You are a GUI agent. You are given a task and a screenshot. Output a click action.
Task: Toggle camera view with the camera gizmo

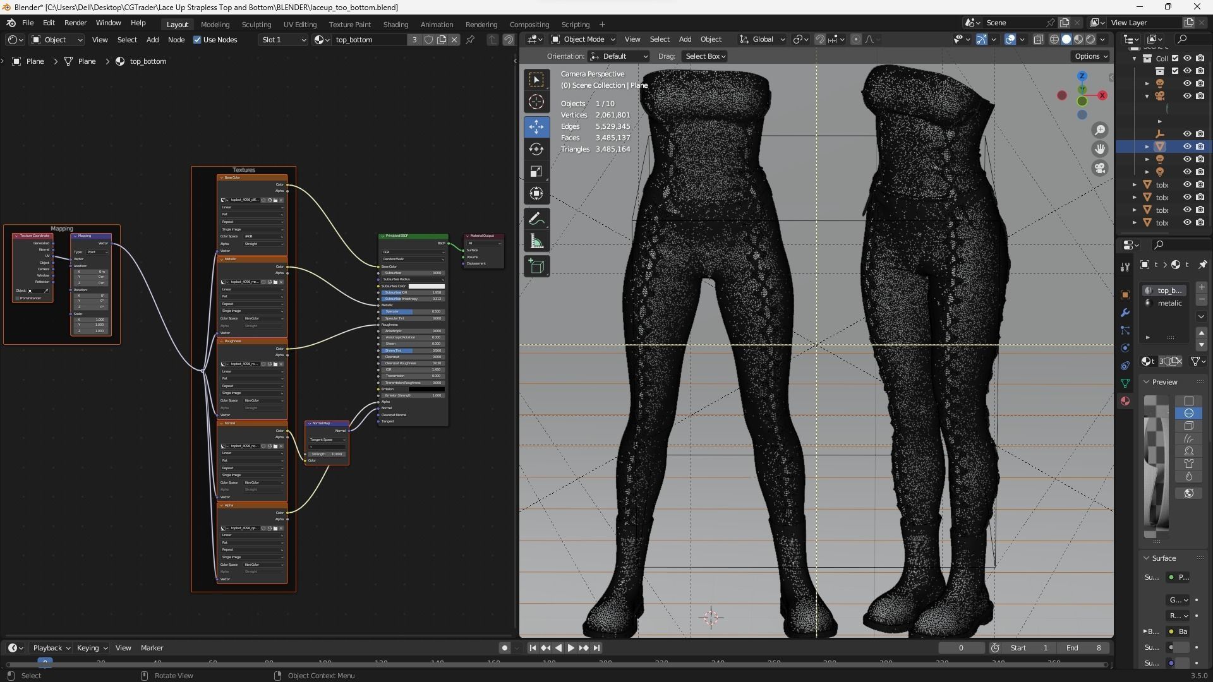(1100, 168)
